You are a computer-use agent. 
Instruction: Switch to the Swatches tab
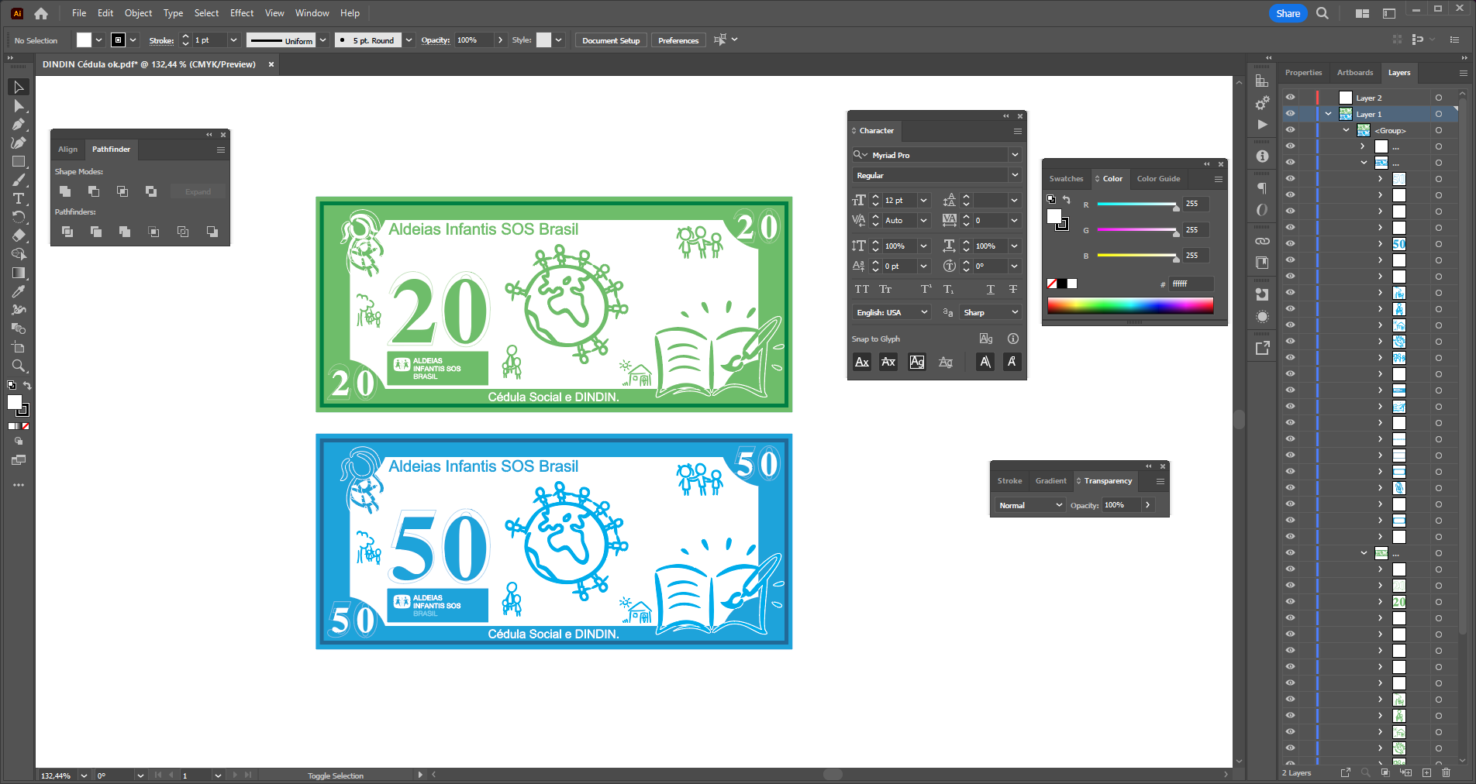(1066, 179)
